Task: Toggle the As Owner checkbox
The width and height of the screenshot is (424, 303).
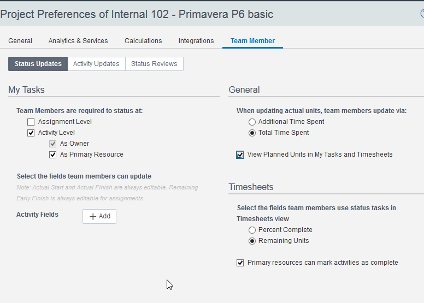Action: click(53, 144)
